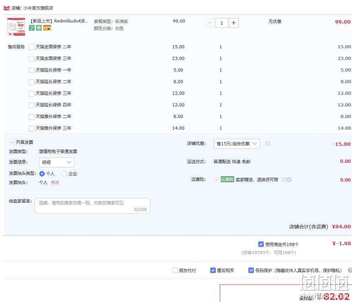
Task: Increase quantity with the plus button
Action: (234, 23)
